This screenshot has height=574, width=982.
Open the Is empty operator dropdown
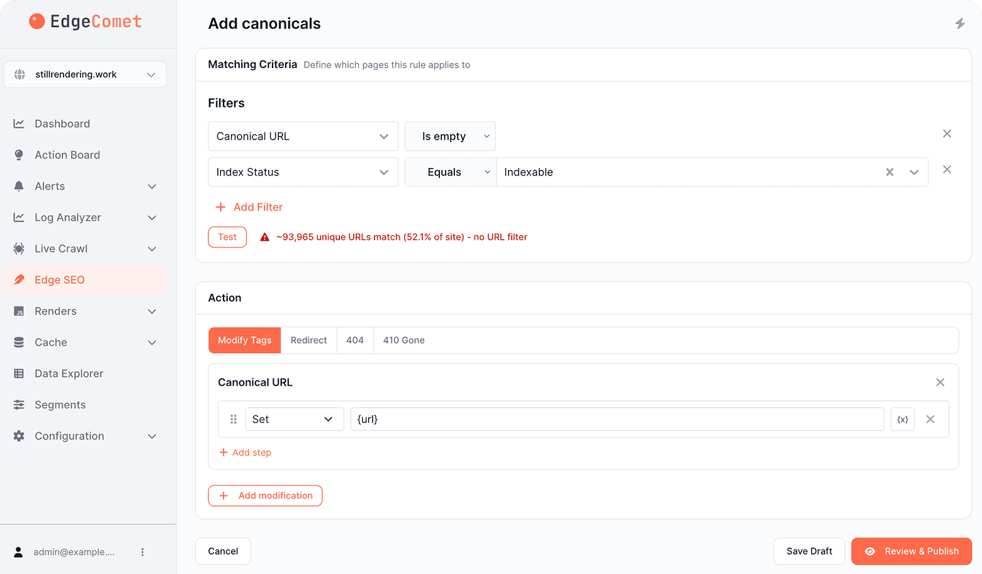(x=450, y=136)
